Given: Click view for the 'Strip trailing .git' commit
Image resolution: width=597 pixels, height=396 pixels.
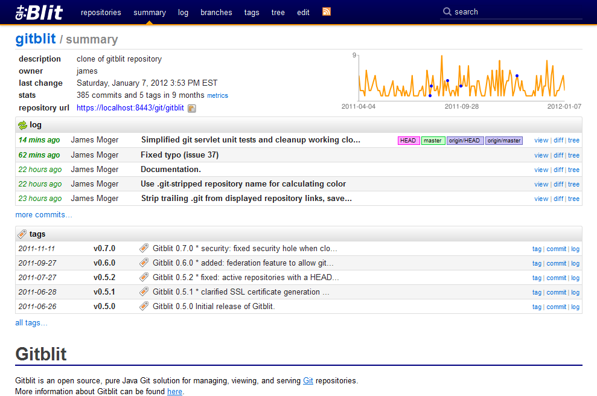Looking at the screenshot, I should point(541,199).
